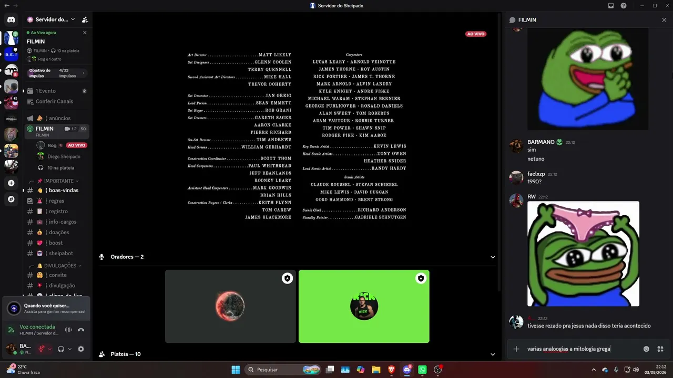The width and height of the screenshot is (673, 378).
Task: Add attachment with plus button
Action: [516, 349]
